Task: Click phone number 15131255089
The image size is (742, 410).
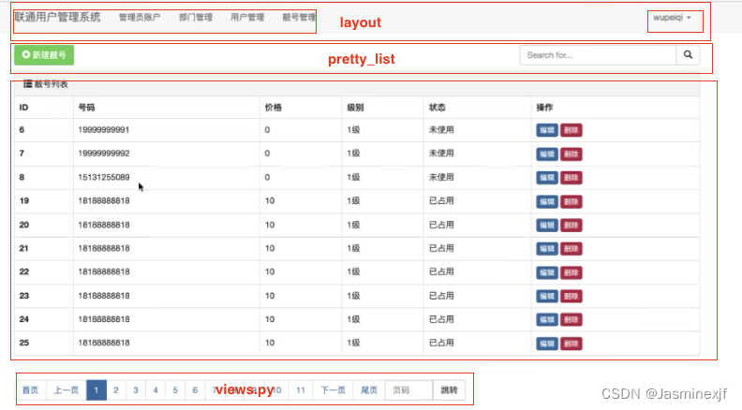Action: [x=104, y=177]
